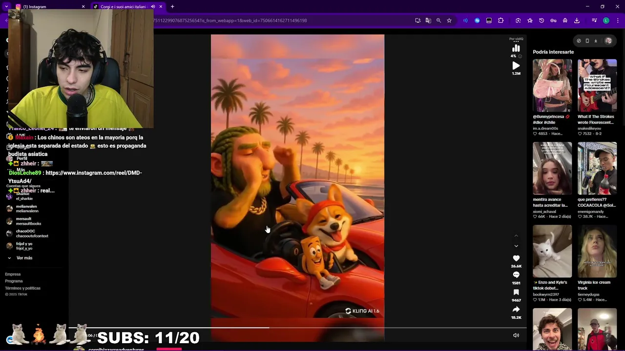Open the incognito hat icon in toolbar
Screen dimensions: 625x351
click(x=565, y=20)
